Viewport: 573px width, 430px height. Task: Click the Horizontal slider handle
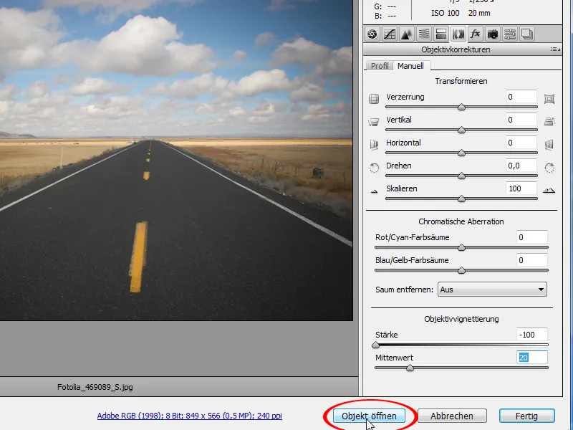[461, 153]
